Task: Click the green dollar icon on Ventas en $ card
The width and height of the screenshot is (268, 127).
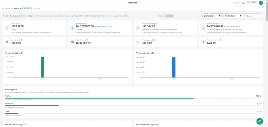Action: pos(7,28)
